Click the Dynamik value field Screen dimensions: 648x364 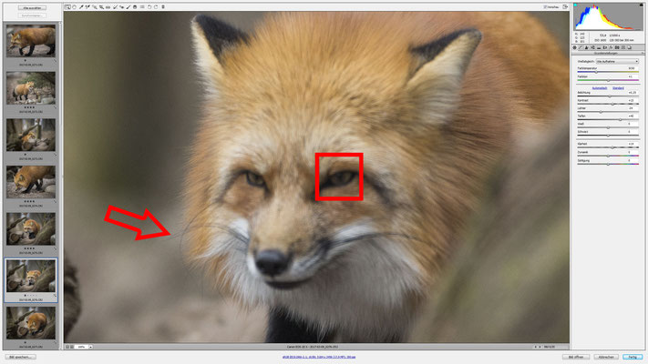click(x=633, y=152)
